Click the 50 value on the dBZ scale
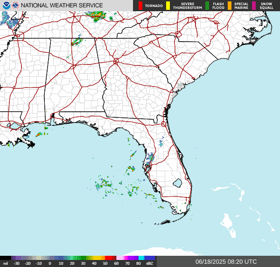The width and height of the screenshot is (280, 267). [105, 263]
